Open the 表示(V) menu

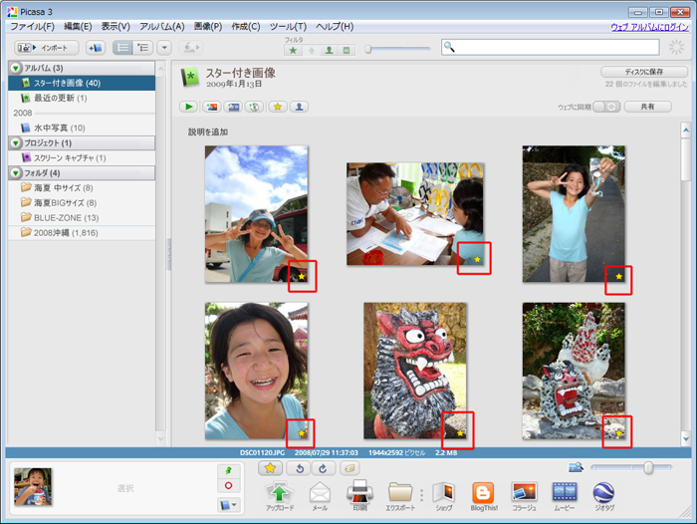pos(116,27)
